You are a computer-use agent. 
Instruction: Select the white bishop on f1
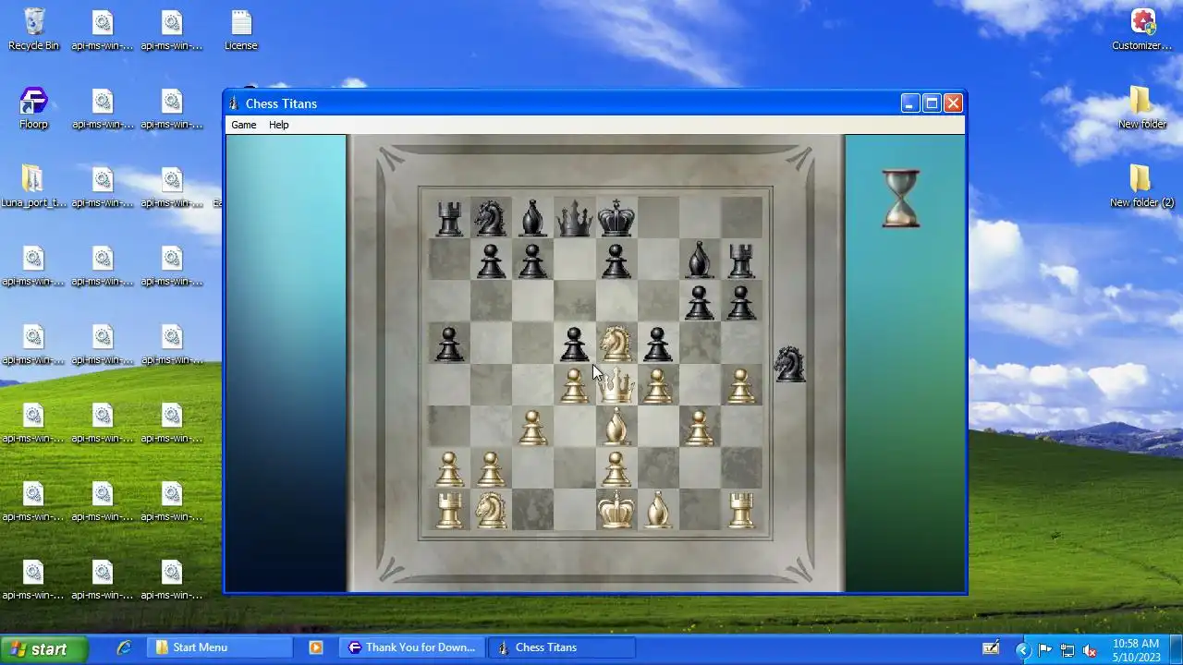pyautogui.click(x=658, y=510)
